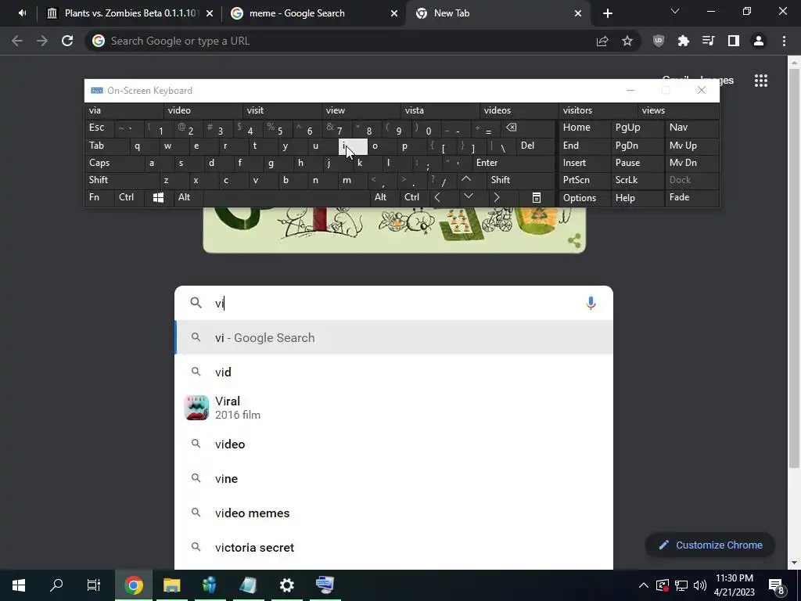
Task: Open the Chrome profile avatar
Action: 759,41
